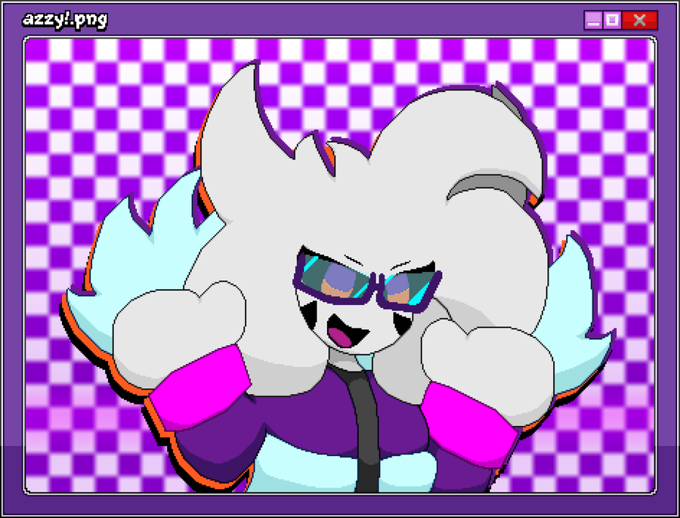The width and height of the screenshot is (680, 518).
Task: Click the character's purple sunglasses
Action: pyautogui.click(x=367, y=282)
